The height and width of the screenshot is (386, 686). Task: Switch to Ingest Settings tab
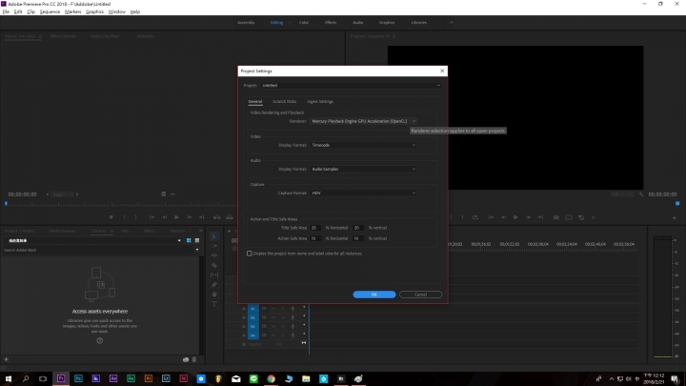click(320, 102)
